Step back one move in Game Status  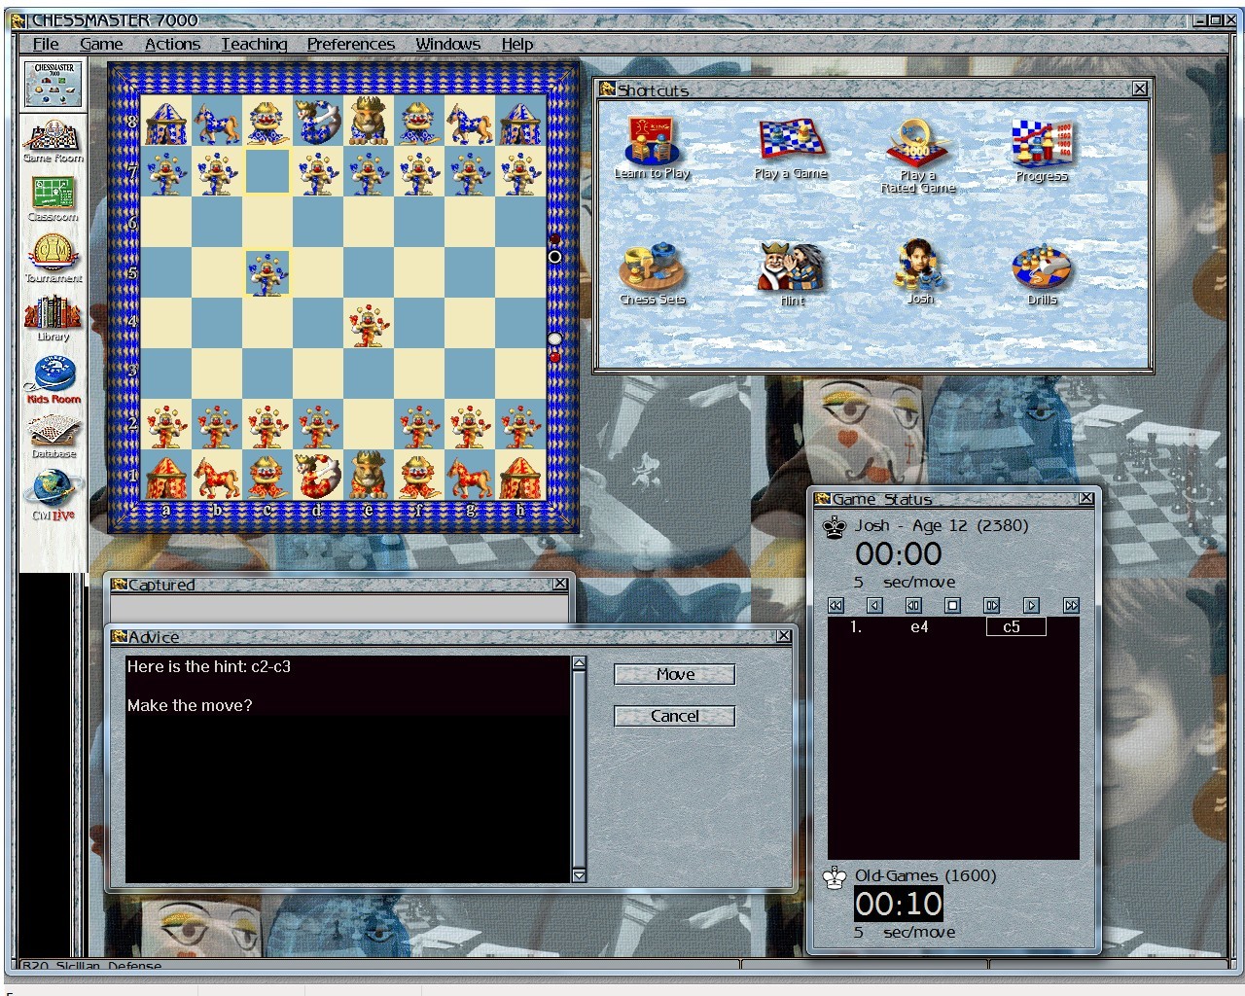pos(874,605)
